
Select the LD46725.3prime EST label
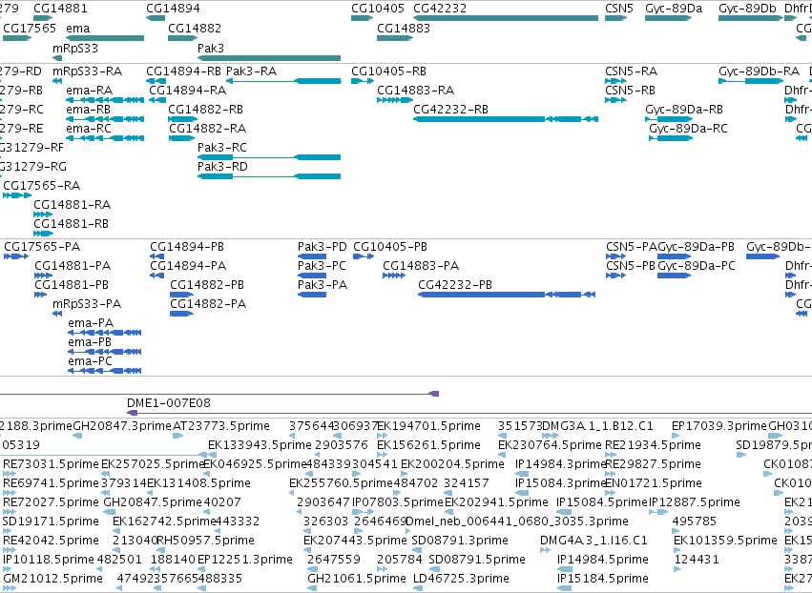[x=462, y=579]
